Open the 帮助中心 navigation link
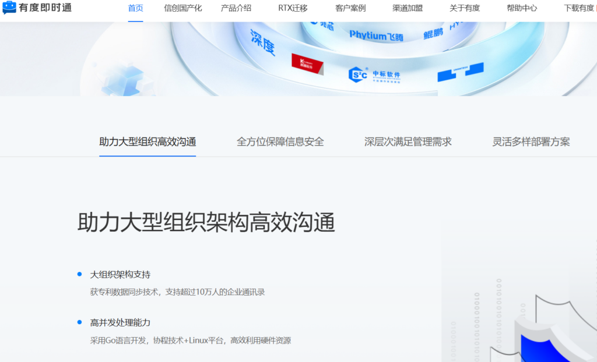Image resolution: width=597 pixels, height=362 pixels. 522,8
